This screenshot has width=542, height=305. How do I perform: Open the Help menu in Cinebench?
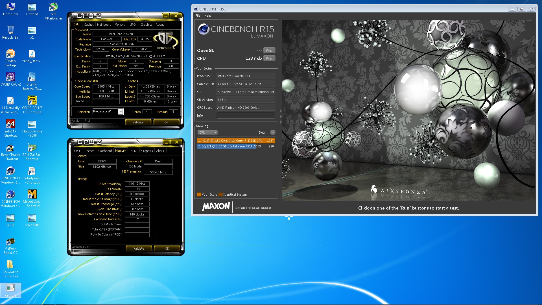coord(207,16)
